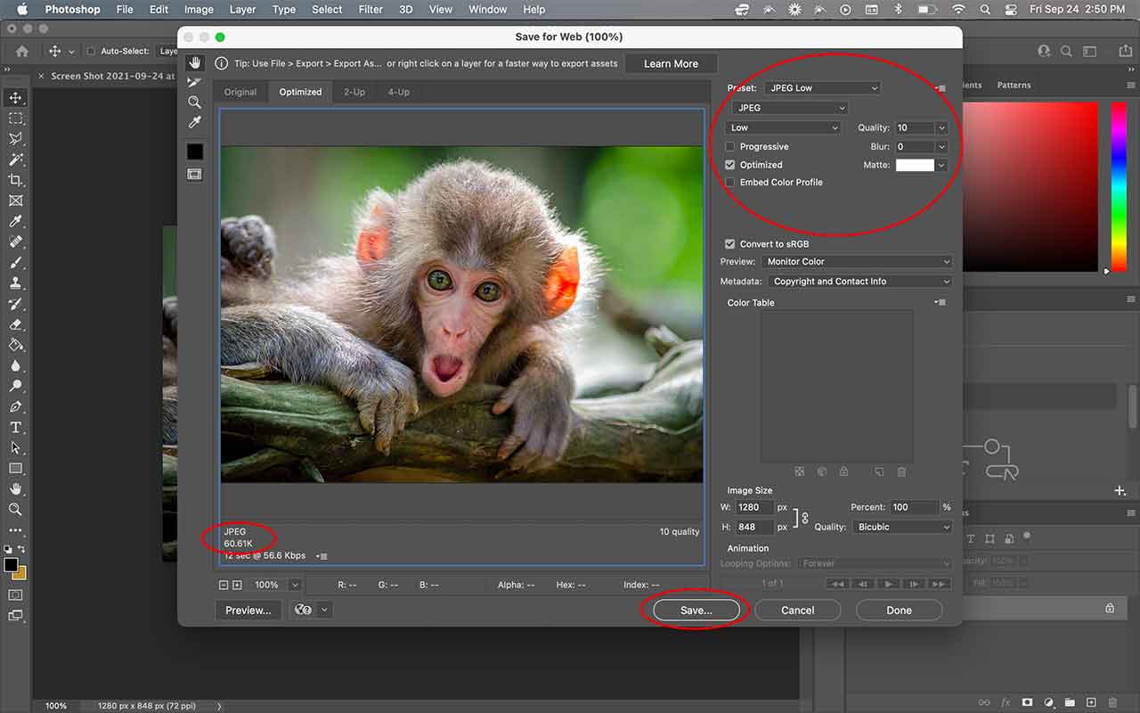Toggle the Auto-Select checkbox
This screenshot has height=713, width=1140.
pyautogui.click(x=91, y=52)
